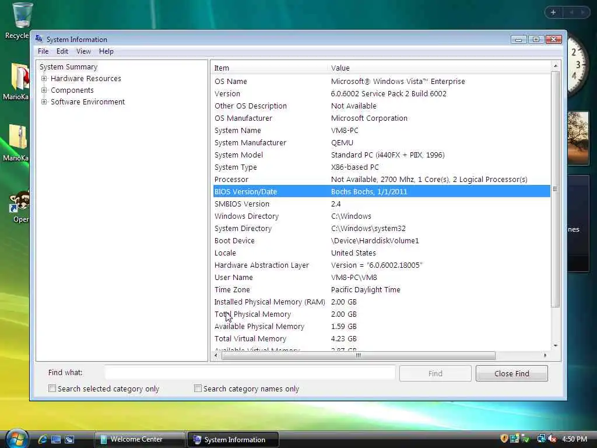
Task: Open the Windows Start orb
Action: (x=17, y=438)
